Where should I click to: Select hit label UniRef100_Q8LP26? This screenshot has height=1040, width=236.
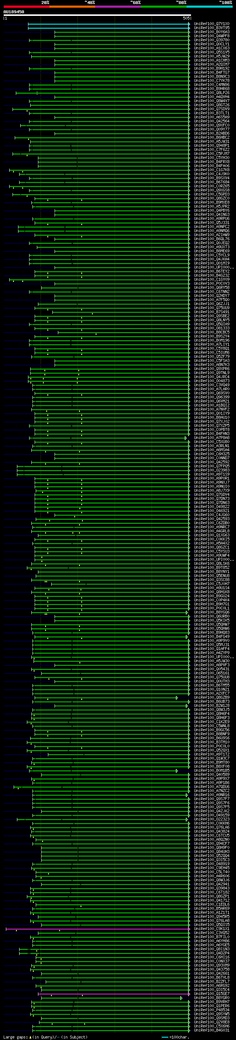[212, 93]
